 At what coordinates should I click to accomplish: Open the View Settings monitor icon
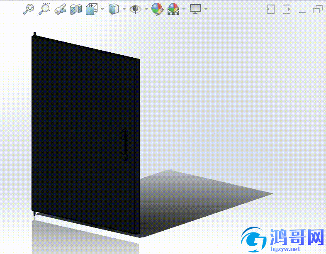(195, 9)
